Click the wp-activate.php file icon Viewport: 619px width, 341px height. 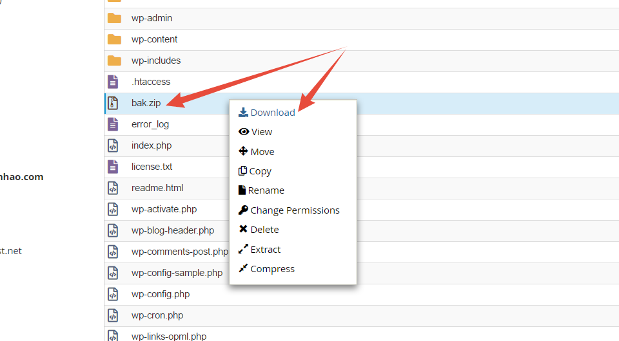tap(113, 210)
